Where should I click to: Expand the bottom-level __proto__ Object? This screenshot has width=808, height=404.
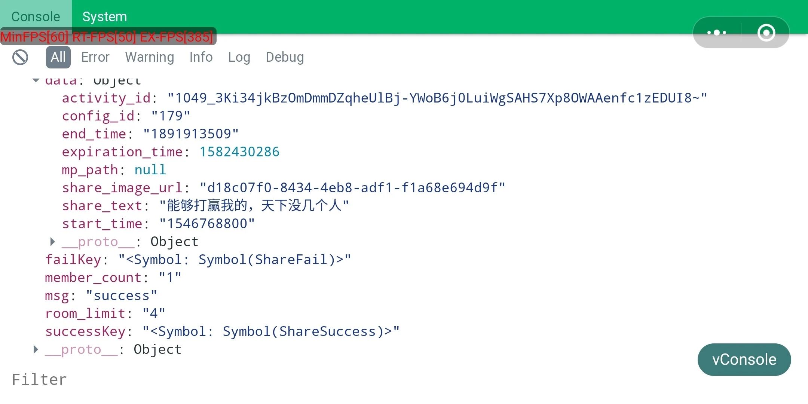tap(36, 350)
